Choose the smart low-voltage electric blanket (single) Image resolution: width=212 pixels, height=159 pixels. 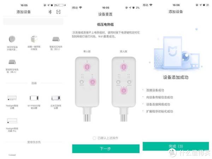point(12,62)
